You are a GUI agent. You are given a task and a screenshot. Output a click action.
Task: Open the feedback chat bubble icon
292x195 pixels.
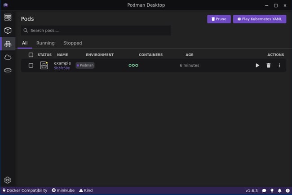[264, 191]
